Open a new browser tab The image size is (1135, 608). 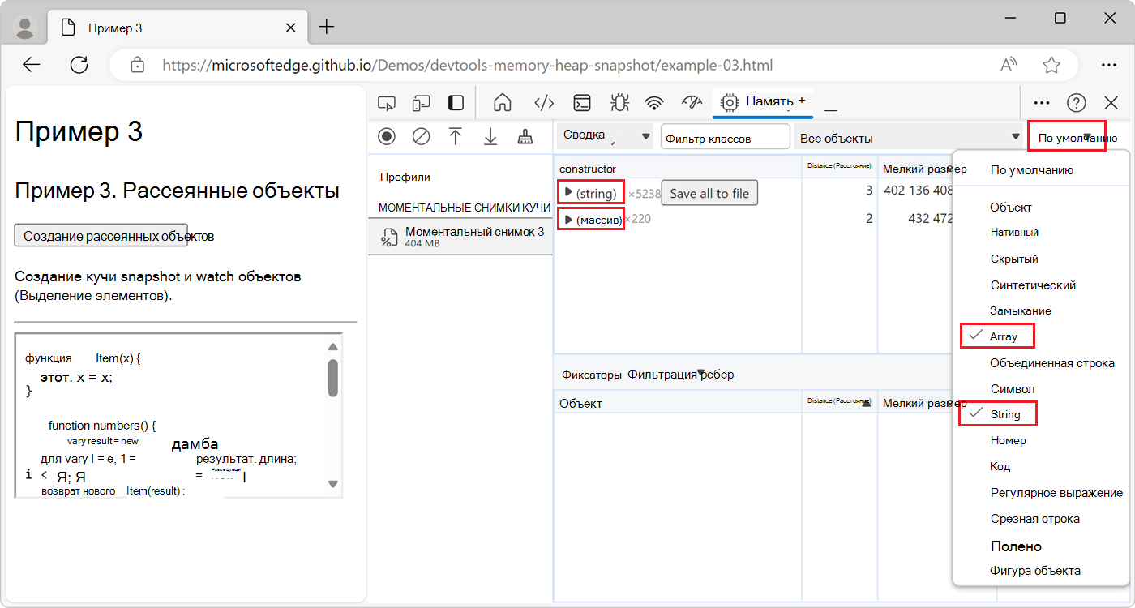tap(327, 28)
